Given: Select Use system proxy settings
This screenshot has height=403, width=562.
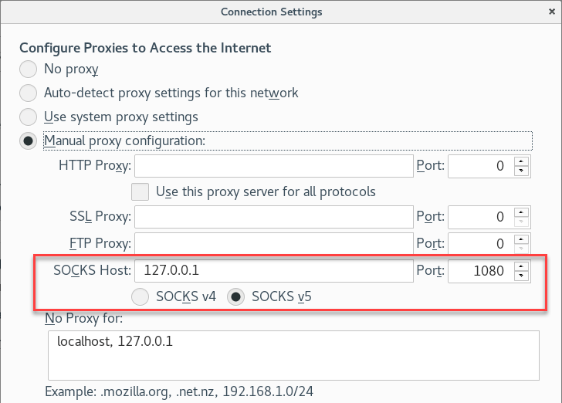Looking at the screenshot, I should (29, 117).
